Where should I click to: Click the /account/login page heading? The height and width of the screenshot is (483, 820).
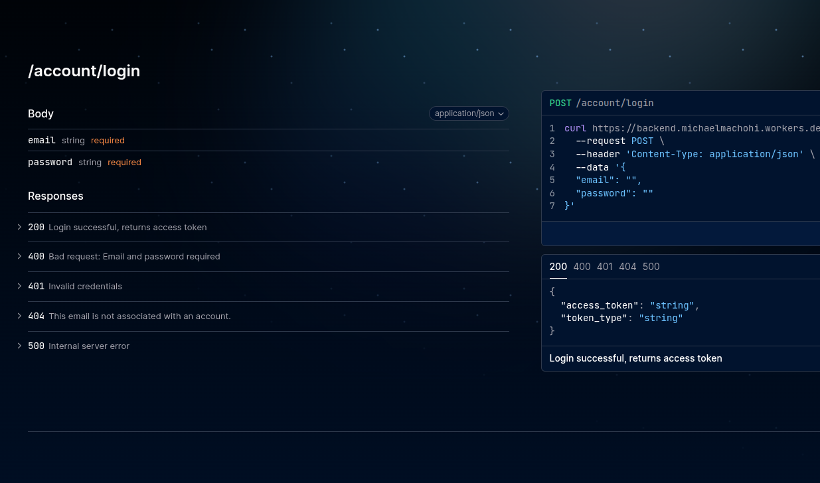point(84,71)
